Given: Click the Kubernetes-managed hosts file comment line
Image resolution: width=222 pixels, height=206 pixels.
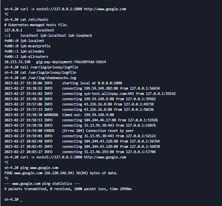Looking at the screenshot, I should (36, 25).
